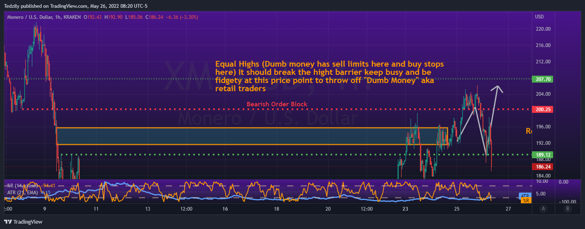Click the H192.90 high value in header
Screen dimensions: 585x229
coord(114,18)
